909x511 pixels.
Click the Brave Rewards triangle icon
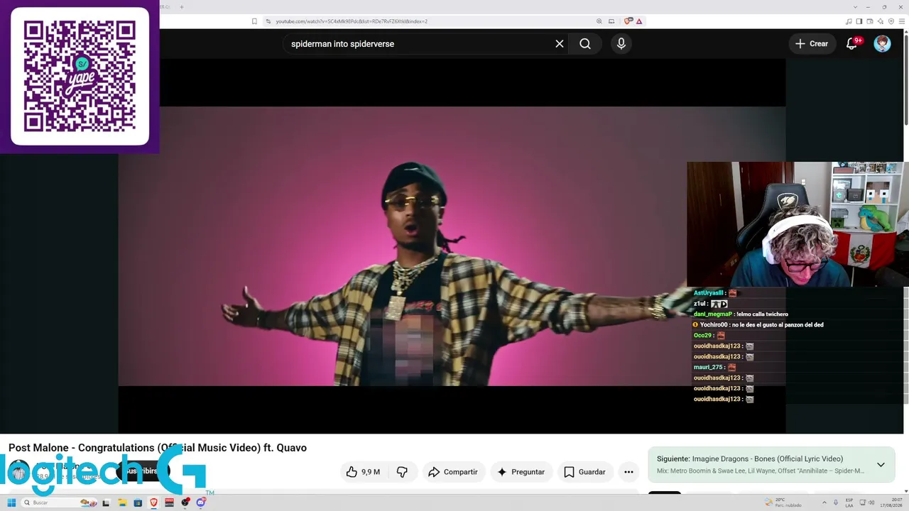[639, 21]
